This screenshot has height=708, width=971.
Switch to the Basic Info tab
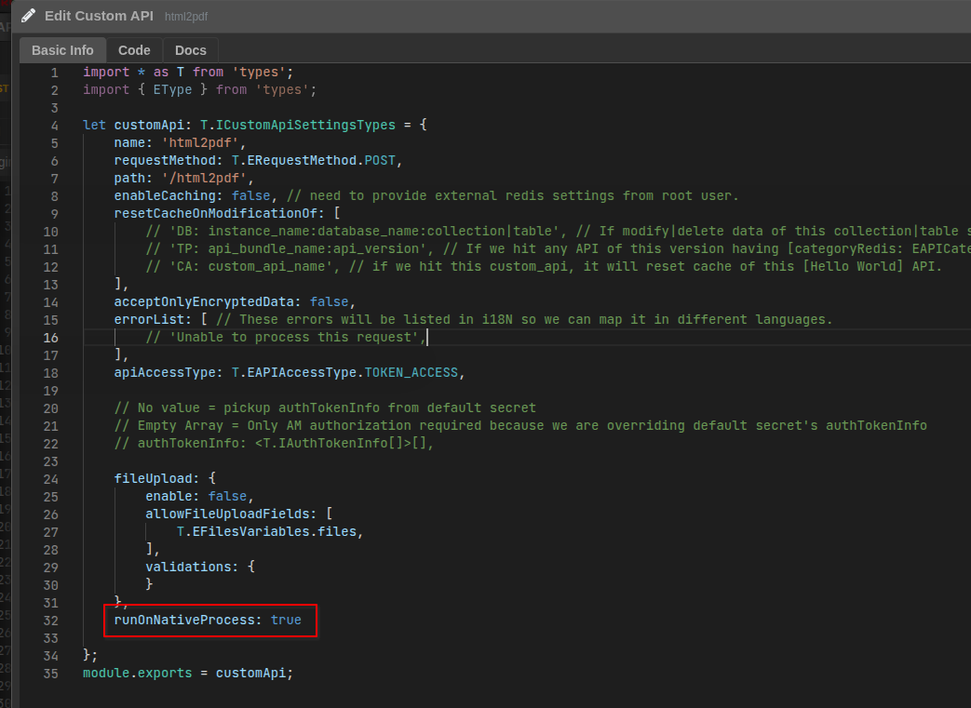62,50
